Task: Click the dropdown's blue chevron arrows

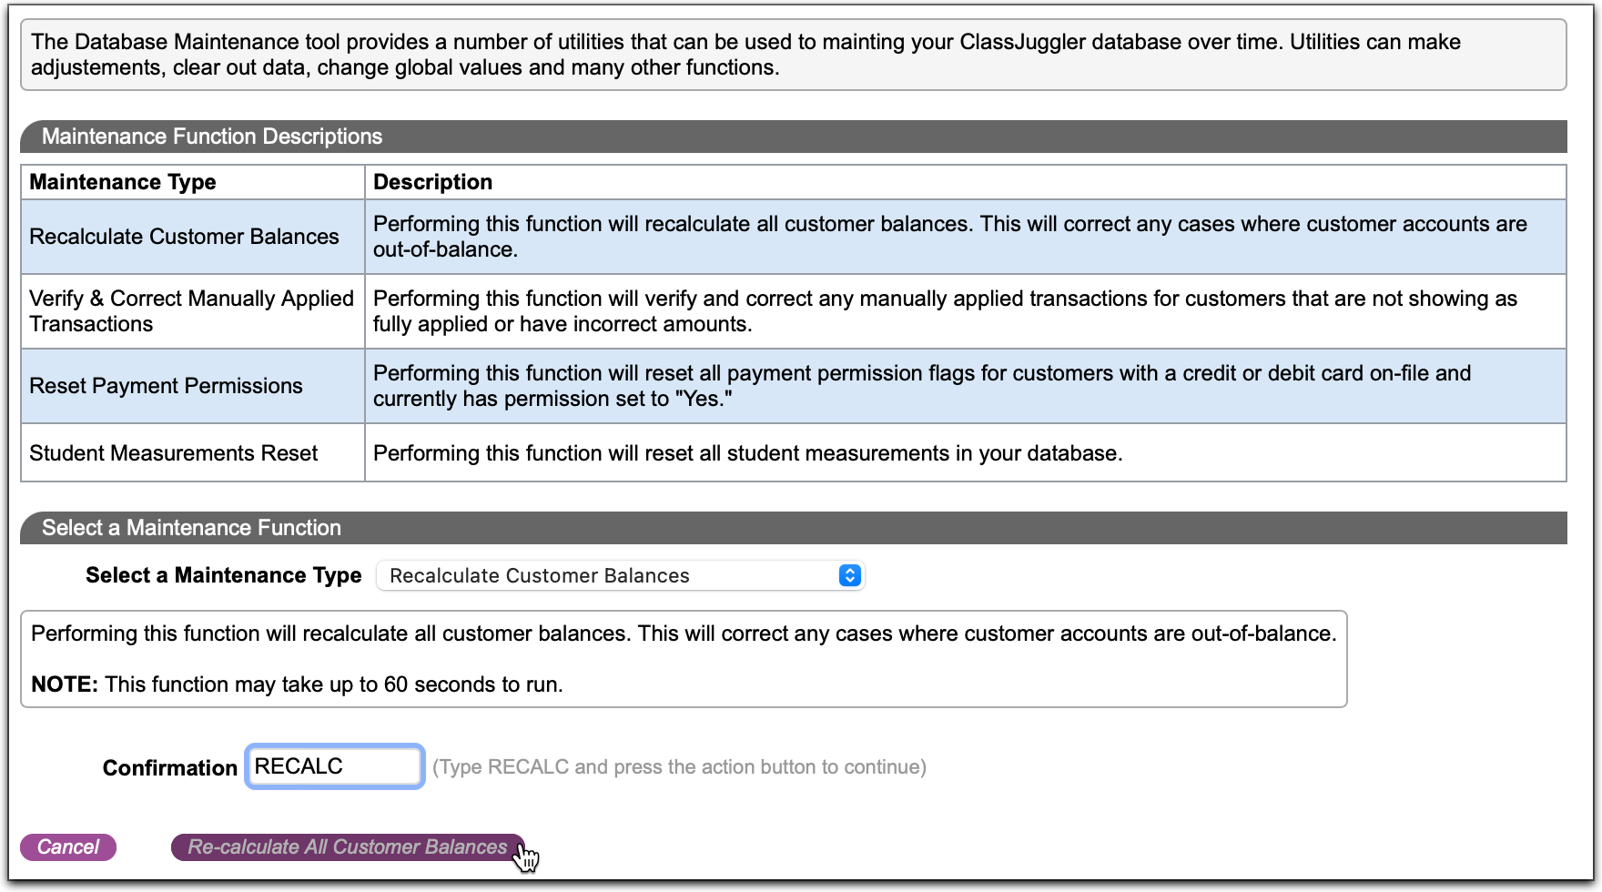Action: pyautogui.click(x=849, y=575)
